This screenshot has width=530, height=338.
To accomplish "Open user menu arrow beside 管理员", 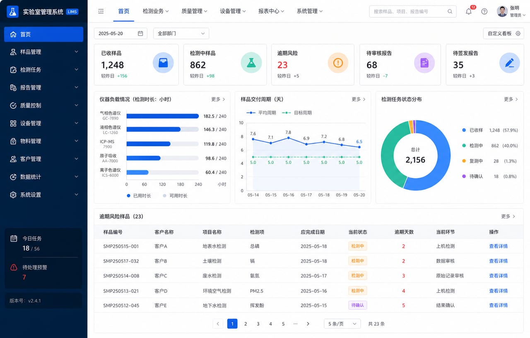I will click(x=524, y=15).
